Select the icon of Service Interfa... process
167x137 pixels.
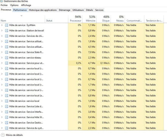(x=6, y=112)
